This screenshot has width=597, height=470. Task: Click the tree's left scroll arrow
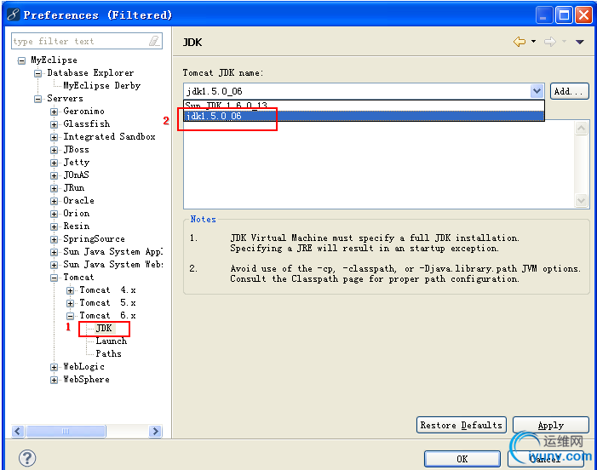(18, 431)
